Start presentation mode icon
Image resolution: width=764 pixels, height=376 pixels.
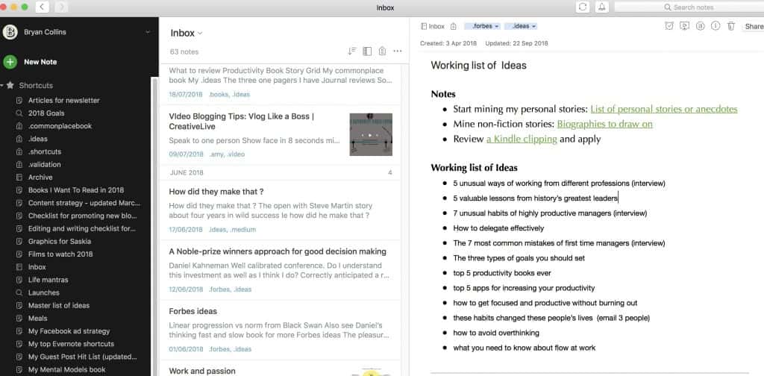(685, 26)
